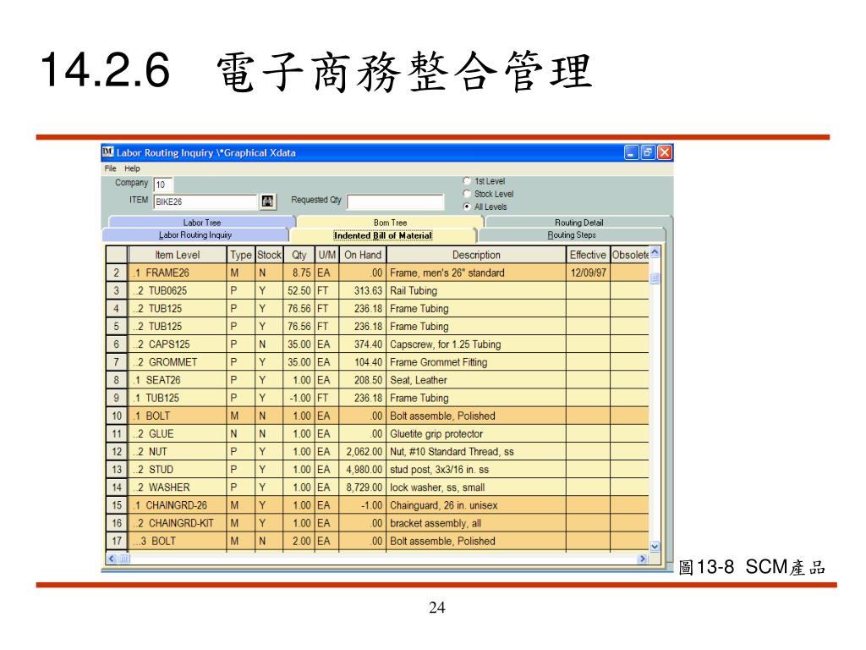The width and height of the screenshot is (866, 650).
Task: Click the ITEM field containing BIKE26
Action: click(x=206, y=201)
